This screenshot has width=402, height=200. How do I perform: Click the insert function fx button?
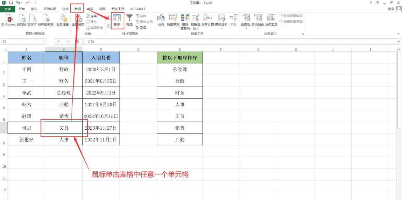point(77,41)
